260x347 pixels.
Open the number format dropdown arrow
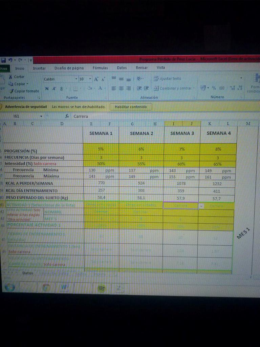coord(241,78)
